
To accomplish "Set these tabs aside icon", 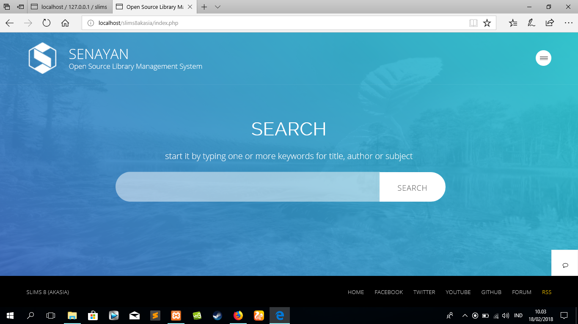I will 20,7.
